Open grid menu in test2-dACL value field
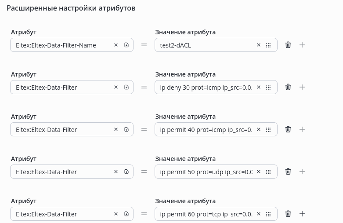Image resolution: width=343 pixels, height=223 pixels. (268, 45)
